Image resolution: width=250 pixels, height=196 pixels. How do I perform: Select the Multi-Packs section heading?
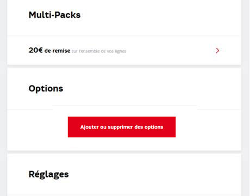click(x=54, y=15)
